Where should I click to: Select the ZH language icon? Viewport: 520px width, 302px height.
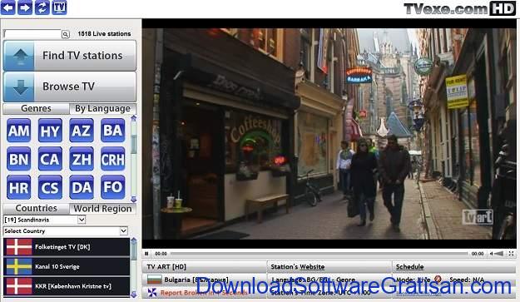[x=82, y=160]
